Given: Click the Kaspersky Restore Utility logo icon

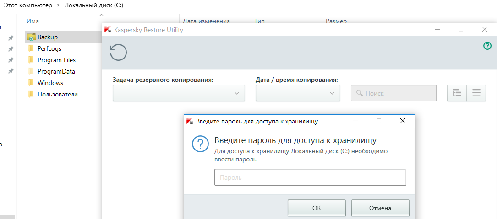Looking at the screenshot, I should (108, 30).
